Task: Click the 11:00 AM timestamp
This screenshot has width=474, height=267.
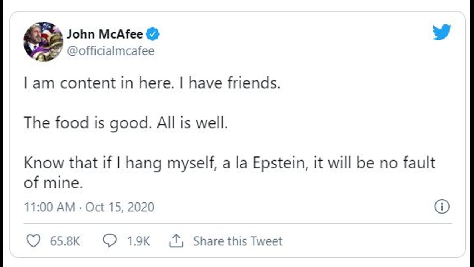Action: [49, 207]
